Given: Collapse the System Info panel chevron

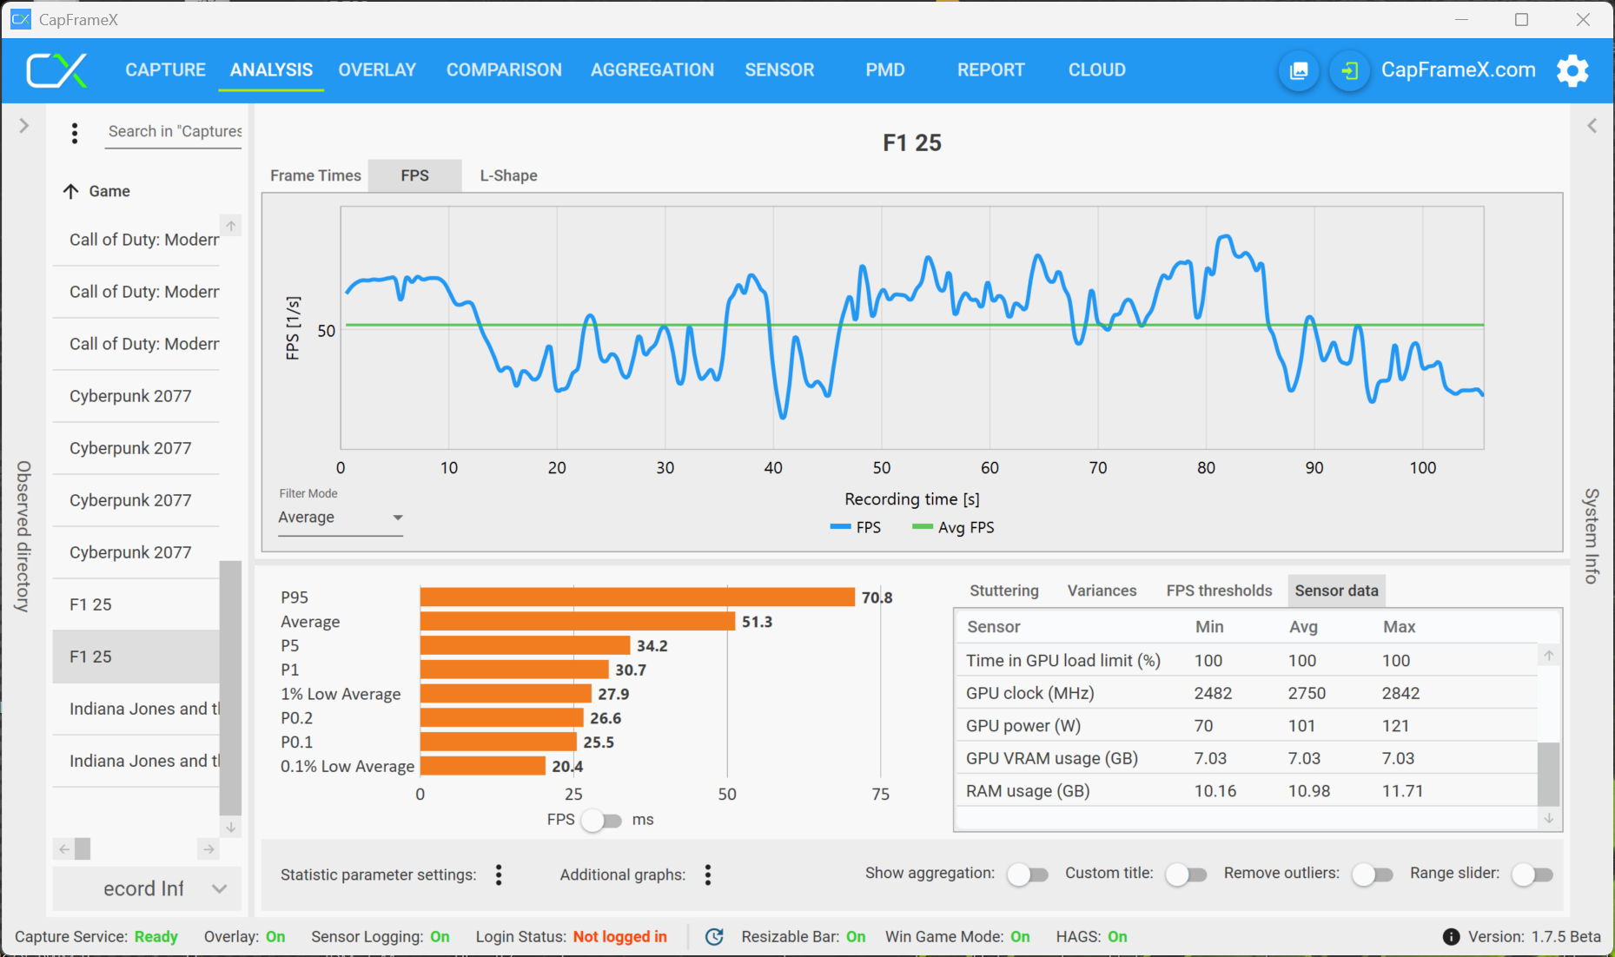Looking at the screenshot, I should [1592, 126].
